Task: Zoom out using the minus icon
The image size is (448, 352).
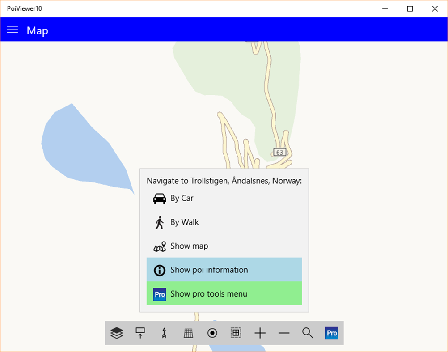Action: pyautogui.click(x=283, y=333)
